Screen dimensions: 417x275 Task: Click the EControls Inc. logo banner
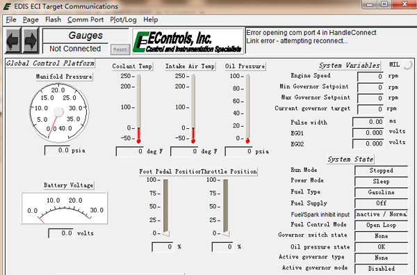point(188,41)
